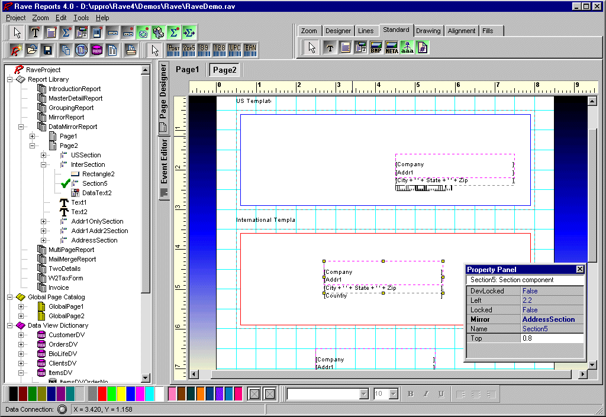The image size is (606, 417).
Task: Click the floppy disk save icon
Action: [x=47, y=50]
